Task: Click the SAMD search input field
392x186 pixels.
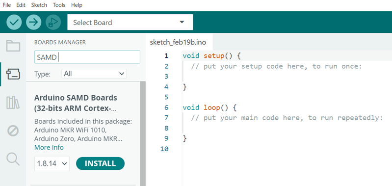Action: [87, 57]
